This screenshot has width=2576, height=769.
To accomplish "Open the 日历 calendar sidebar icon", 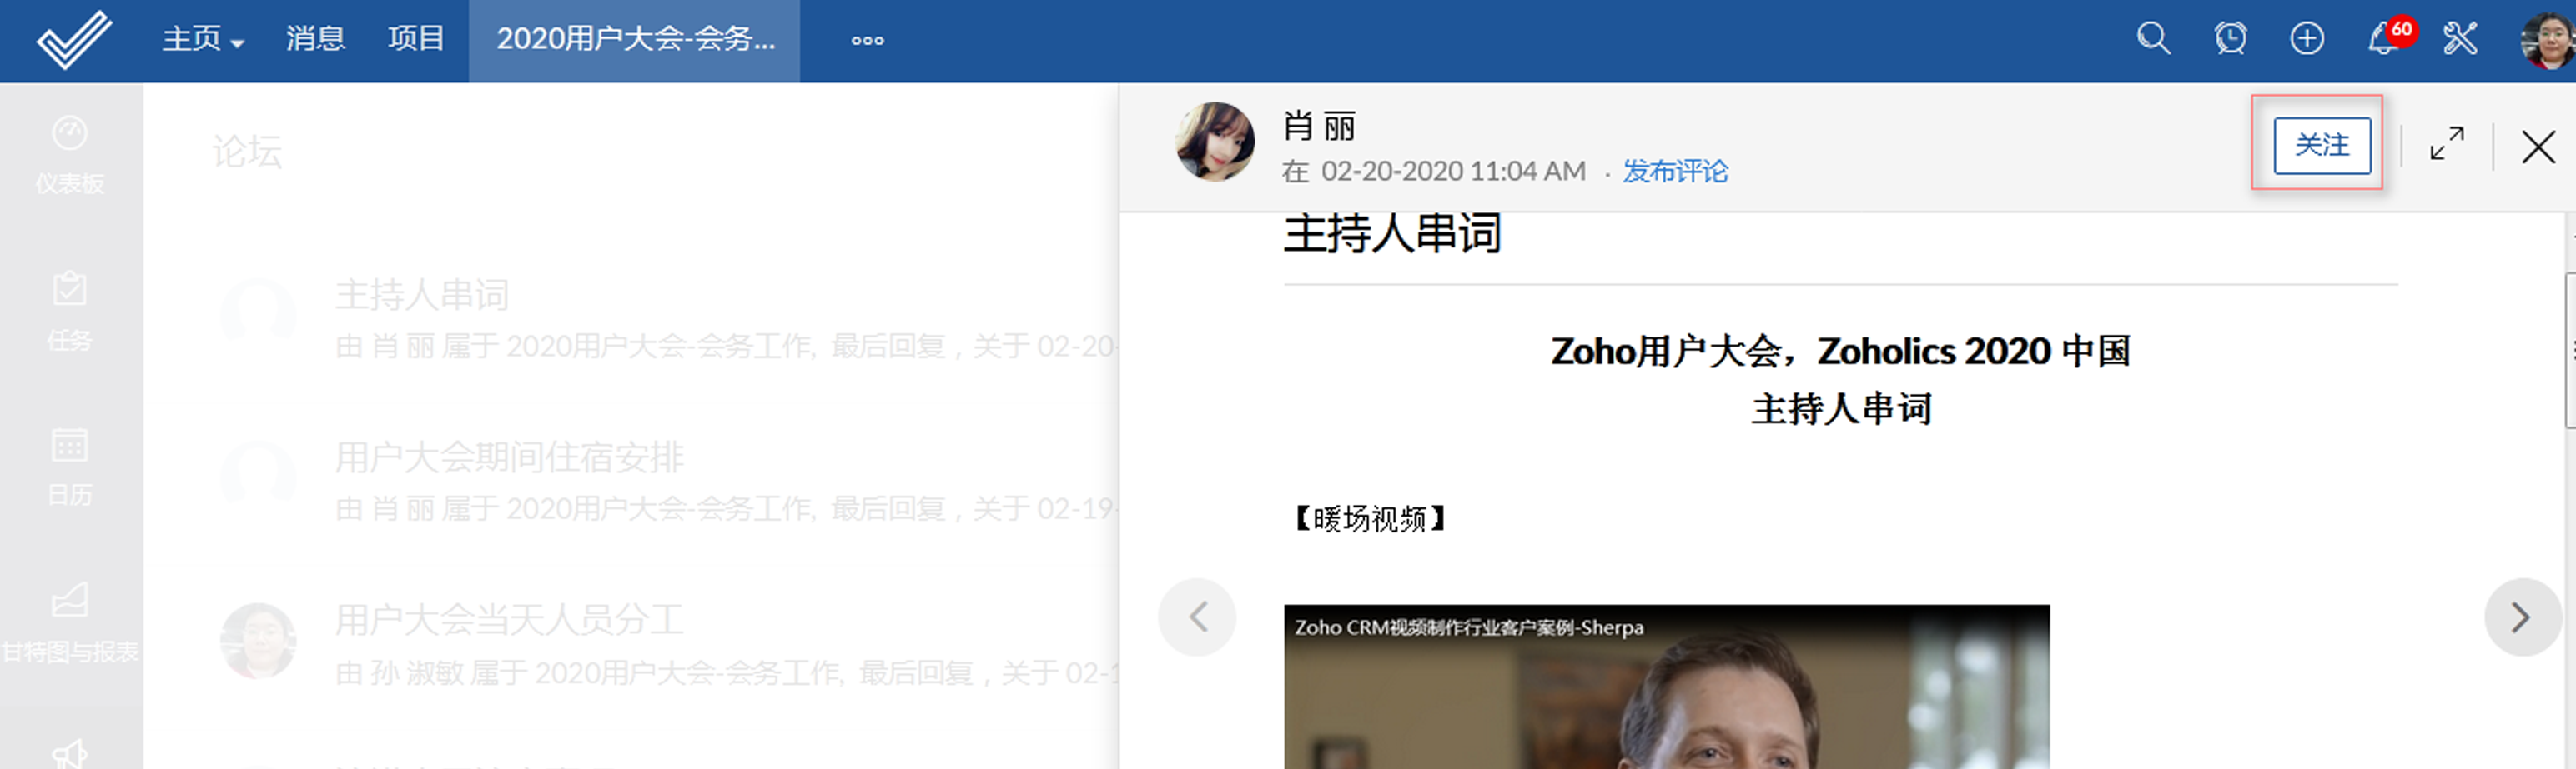I will [x=70, y=467].
